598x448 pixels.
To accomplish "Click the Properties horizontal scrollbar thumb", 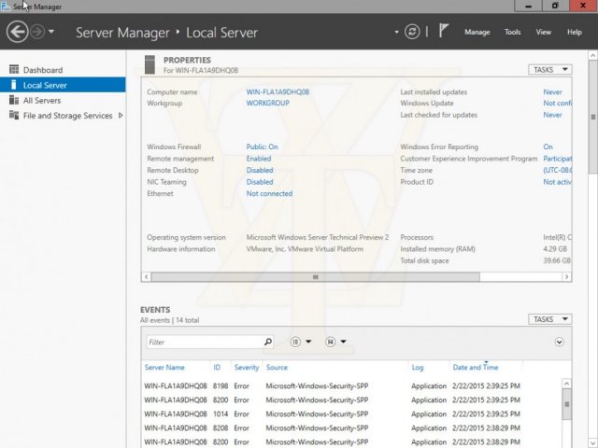I will click(316, 277).
